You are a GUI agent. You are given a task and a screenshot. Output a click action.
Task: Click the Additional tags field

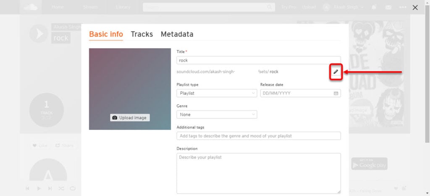click(259, 136)
